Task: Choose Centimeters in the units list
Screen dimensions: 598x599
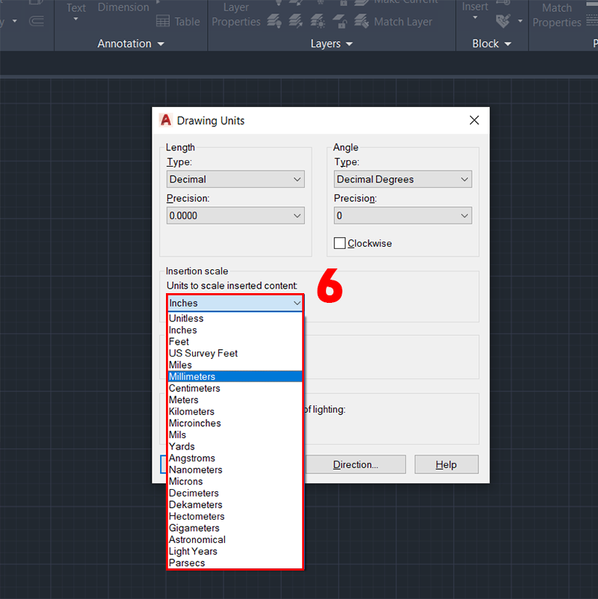Action: pyautogui.click(x=194, y=388)
